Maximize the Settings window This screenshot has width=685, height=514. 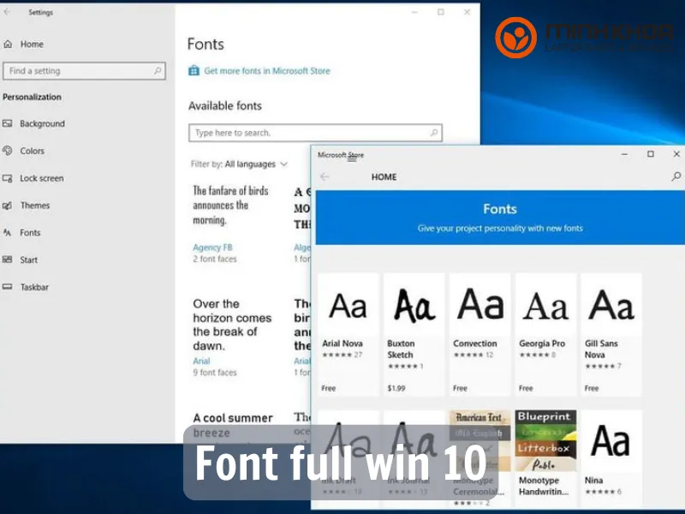441,12
